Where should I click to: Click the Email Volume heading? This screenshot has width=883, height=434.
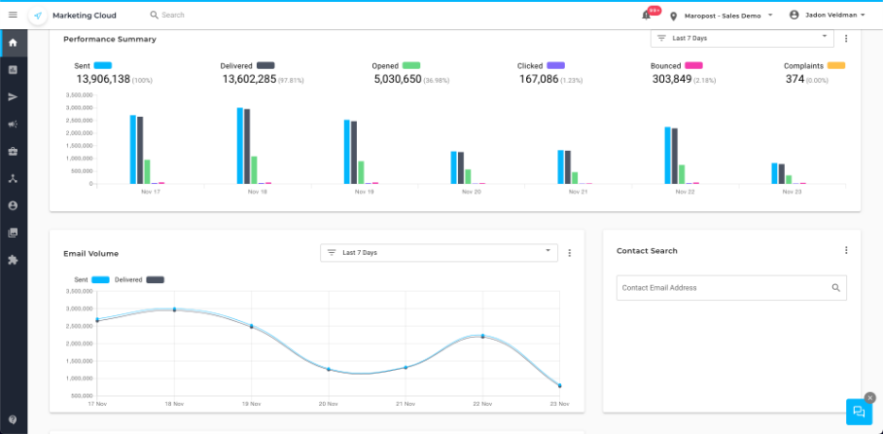(90, 254)
